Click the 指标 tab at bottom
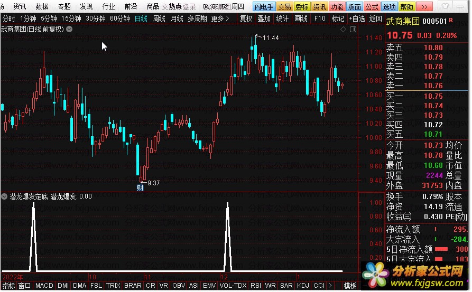This screenshot has height=292, width=472. click(x=9, y=285)
